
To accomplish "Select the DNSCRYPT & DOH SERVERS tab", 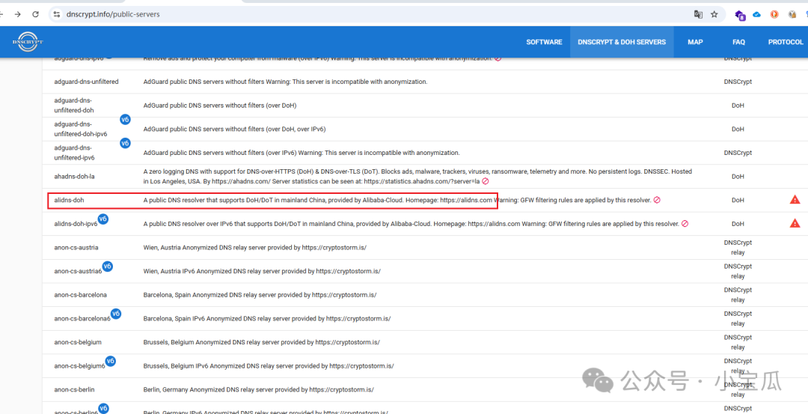I will click(621, 42).
